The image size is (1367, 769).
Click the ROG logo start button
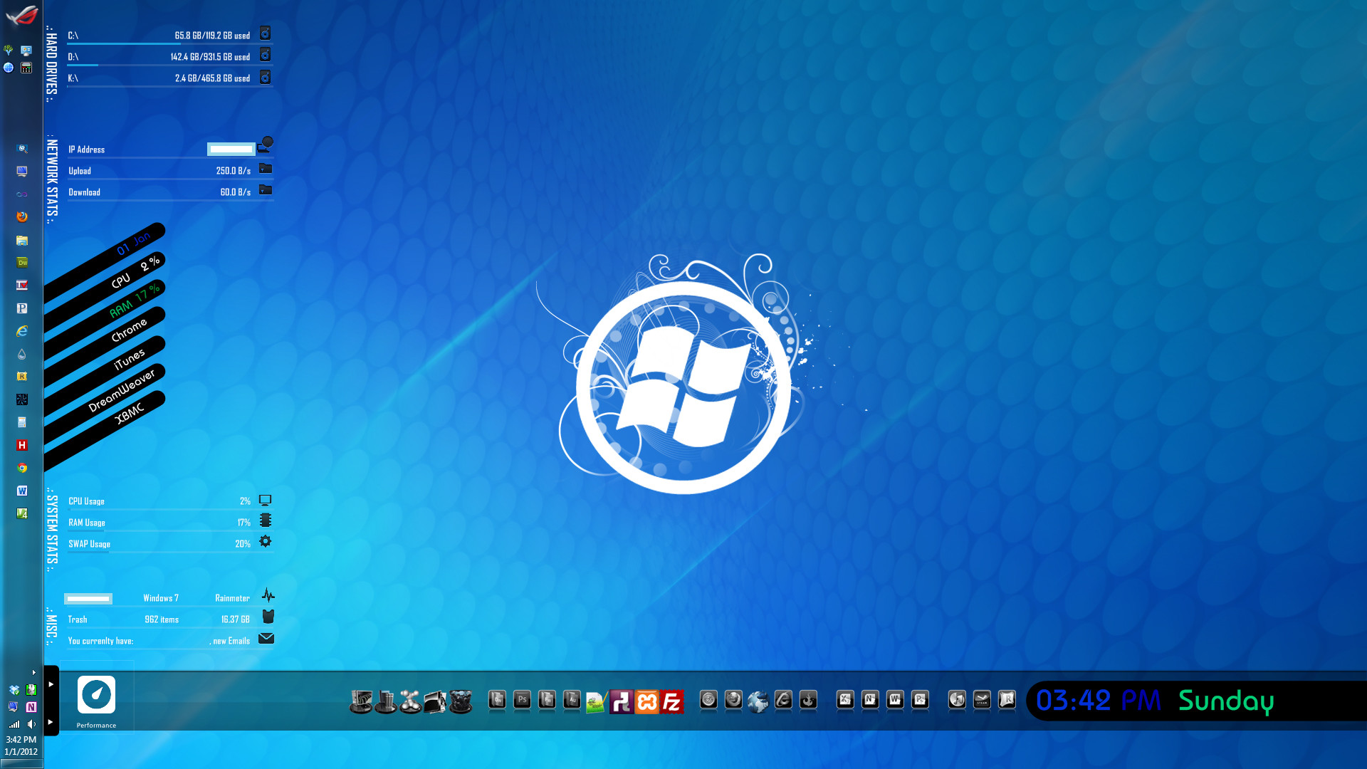[x=21, y=15]
